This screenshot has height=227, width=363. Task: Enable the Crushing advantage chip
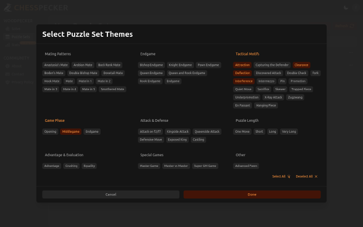pos(71,166)
